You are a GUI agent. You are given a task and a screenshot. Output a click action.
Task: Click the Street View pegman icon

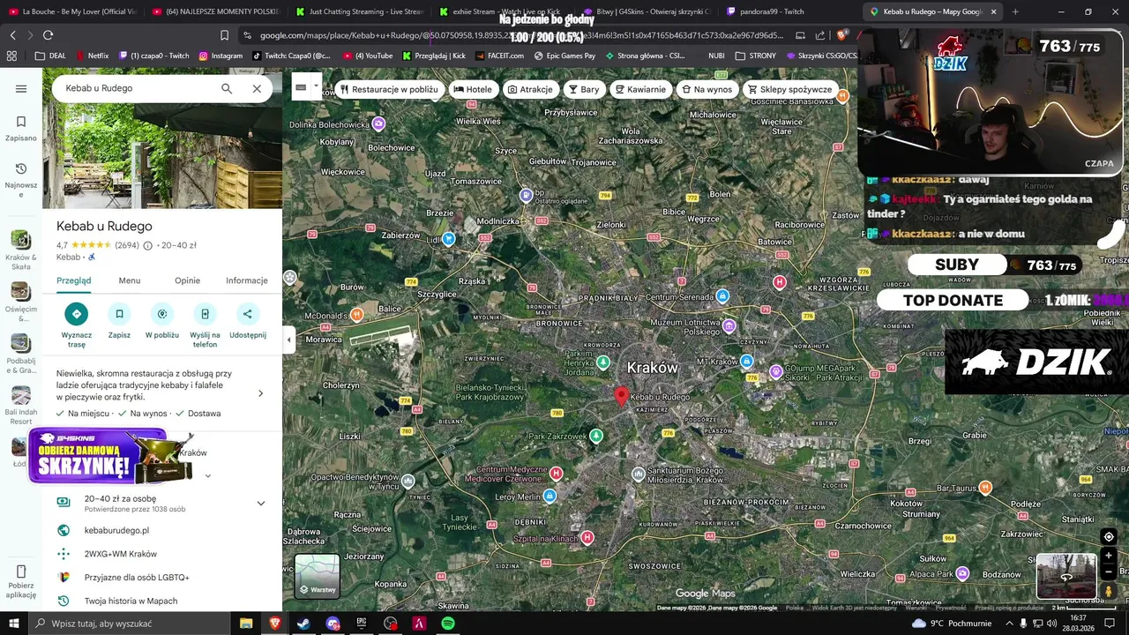tap(1109, 590)
